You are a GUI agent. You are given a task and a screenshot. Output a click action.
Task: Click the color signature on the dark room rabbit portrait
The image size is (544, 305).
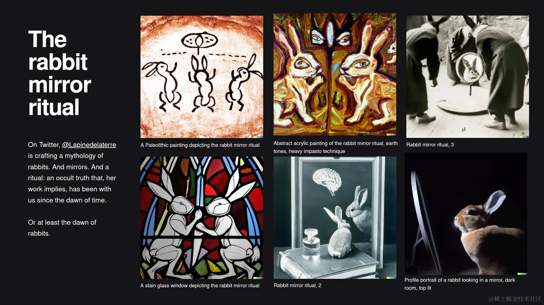[522, 274]
